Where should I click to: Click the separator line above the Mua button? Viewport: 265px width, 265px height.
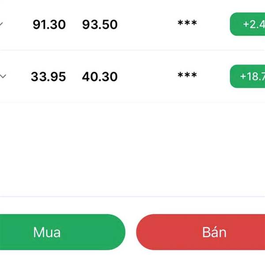coord(132,196)
